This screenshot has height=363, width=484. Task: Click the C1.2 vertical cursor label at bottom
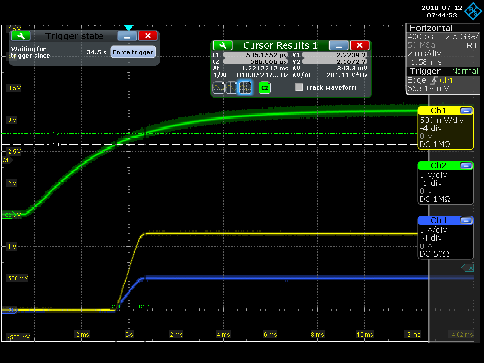[x=144, y=306]
